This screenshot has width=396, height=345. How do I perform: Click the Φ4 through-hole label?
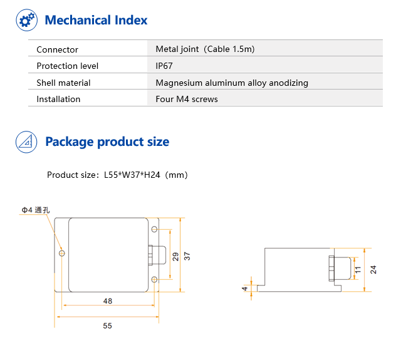[x=36, y=210]
